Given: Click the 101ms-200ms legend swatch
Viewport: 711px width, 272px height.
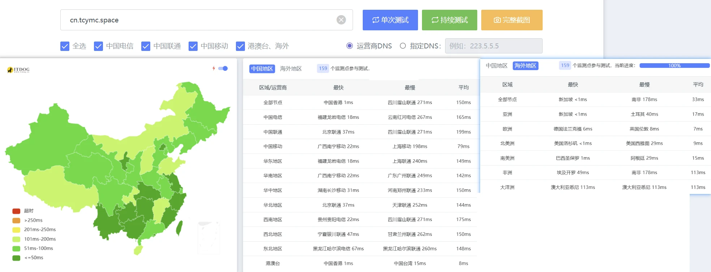Looking at the screenshot, I should (16, 239).
